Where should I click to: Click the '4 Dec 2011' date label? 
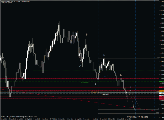coord(95,119)
